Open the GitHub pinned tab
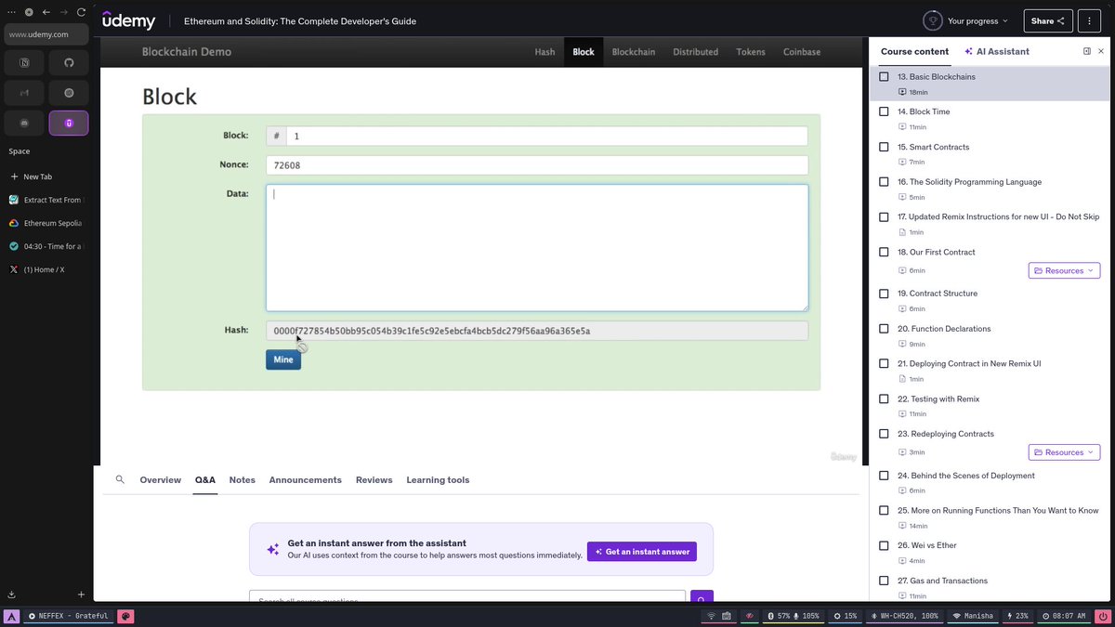The height and width of the screenshot is (627, 1115). (x=69, y=63)
